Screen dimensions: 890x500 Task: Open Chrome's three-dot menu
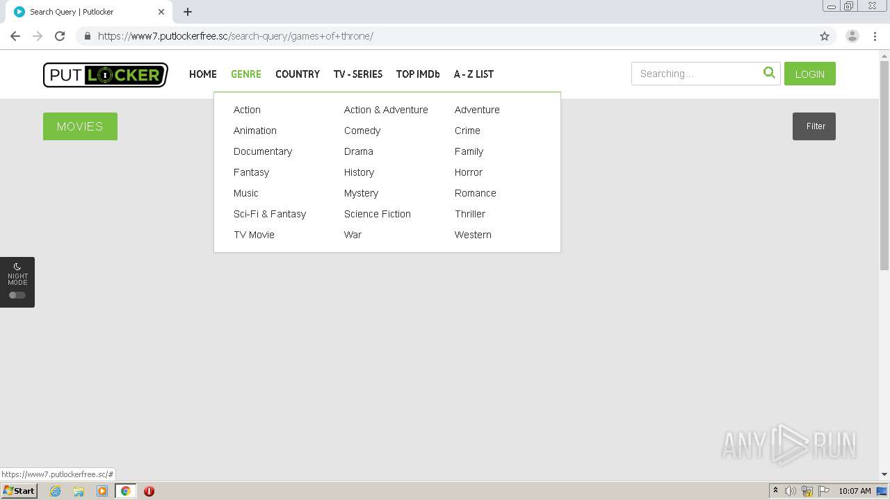click(x=875, y=36)
